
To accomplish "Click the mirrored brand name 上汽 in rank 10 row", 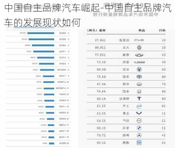I will point(126,106).
